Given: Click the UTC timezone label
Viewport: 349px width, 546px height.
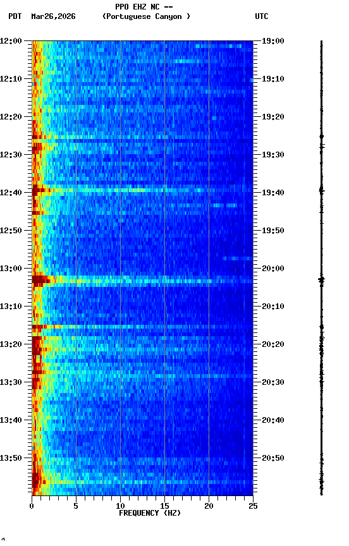Looking at the screenshot, I should [262, 16].
